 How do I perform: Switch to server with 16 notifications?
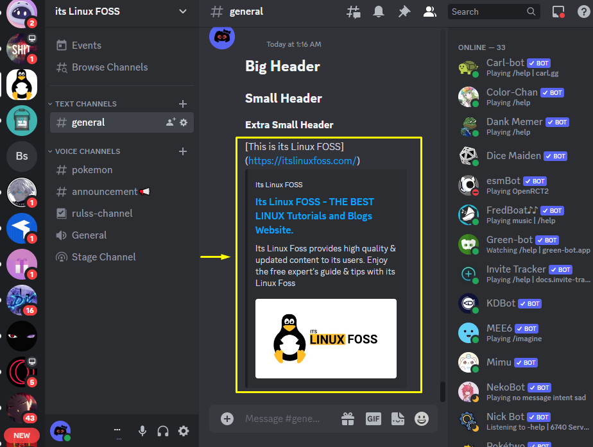coord(22,300)
